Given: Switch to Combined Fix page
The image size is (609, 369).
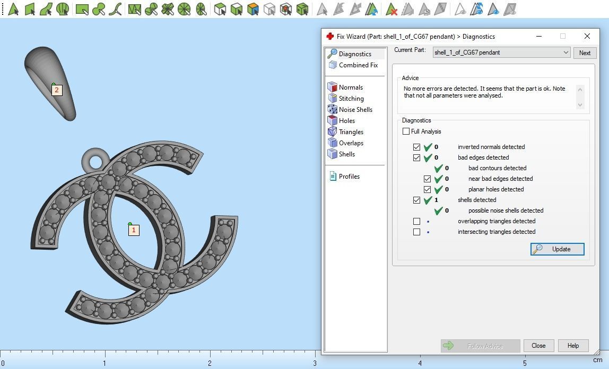Looking at the screenshot, I should 358,65.
